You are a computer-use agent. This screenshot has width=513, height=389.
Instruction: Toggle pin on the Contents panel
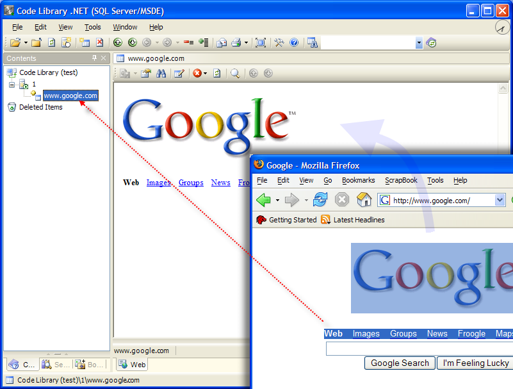(94, 58)
